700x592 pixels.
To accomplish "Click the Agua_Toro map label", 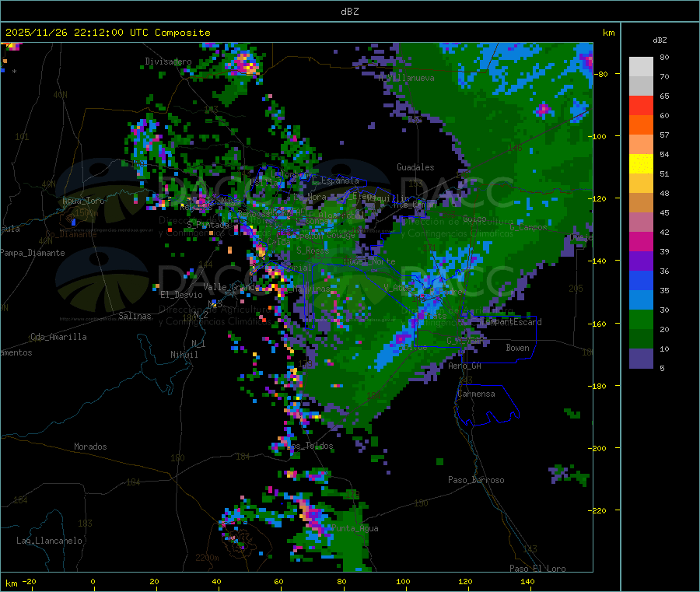I will coord(83,201).
